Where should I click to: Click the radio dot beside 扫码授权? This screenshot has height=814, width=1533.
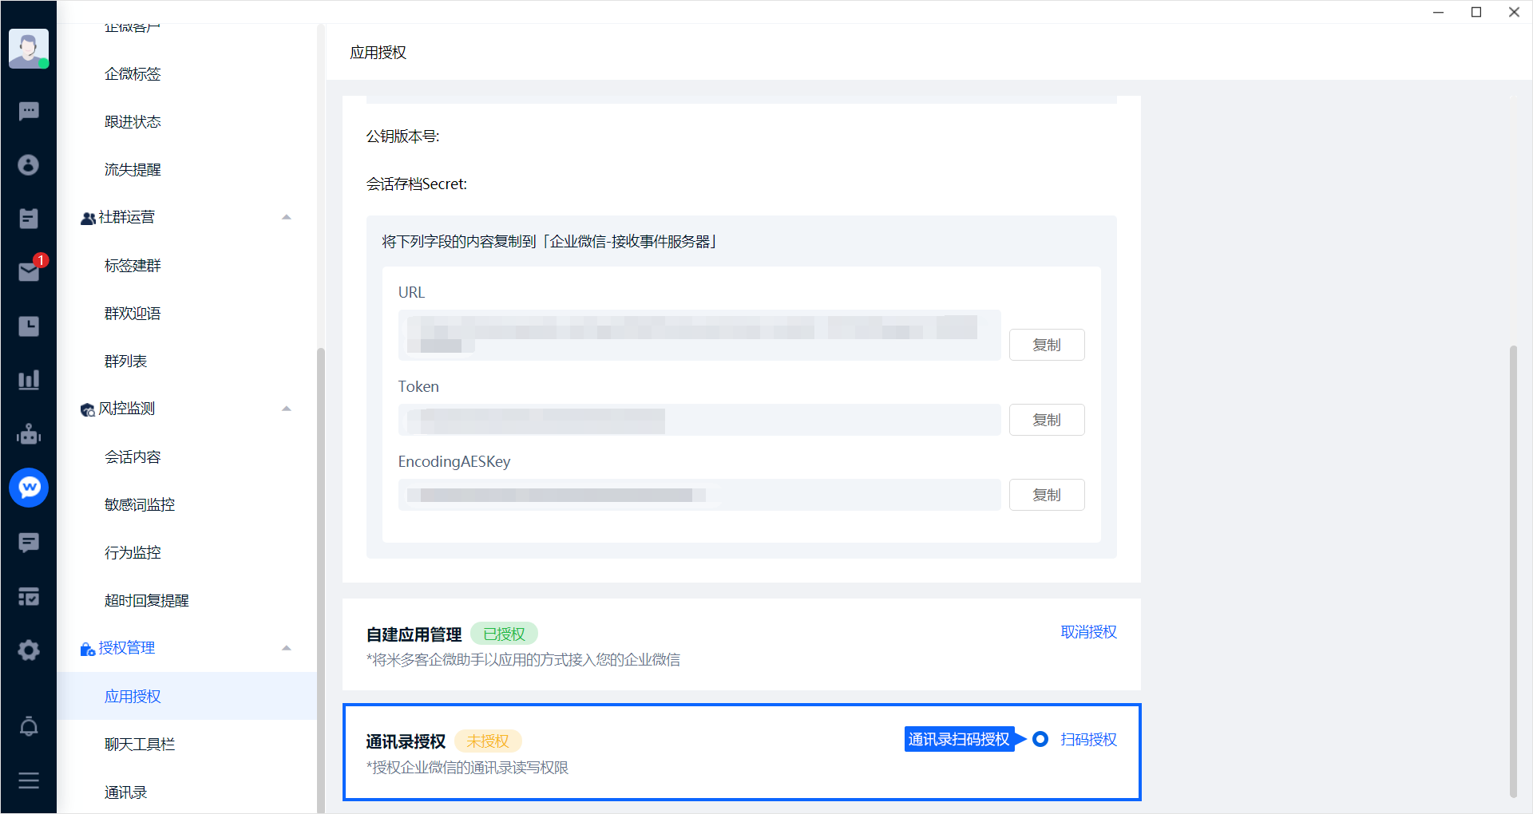[1040, 740]
